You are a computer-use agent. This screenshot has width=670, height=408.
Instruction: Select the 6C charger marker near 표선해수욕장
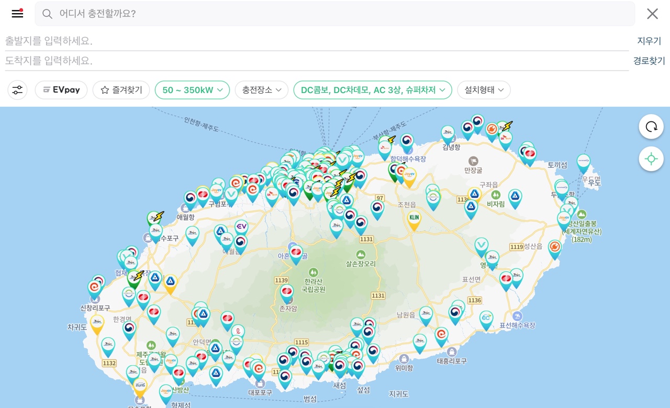pyautogui.click(x=486, y=319)
